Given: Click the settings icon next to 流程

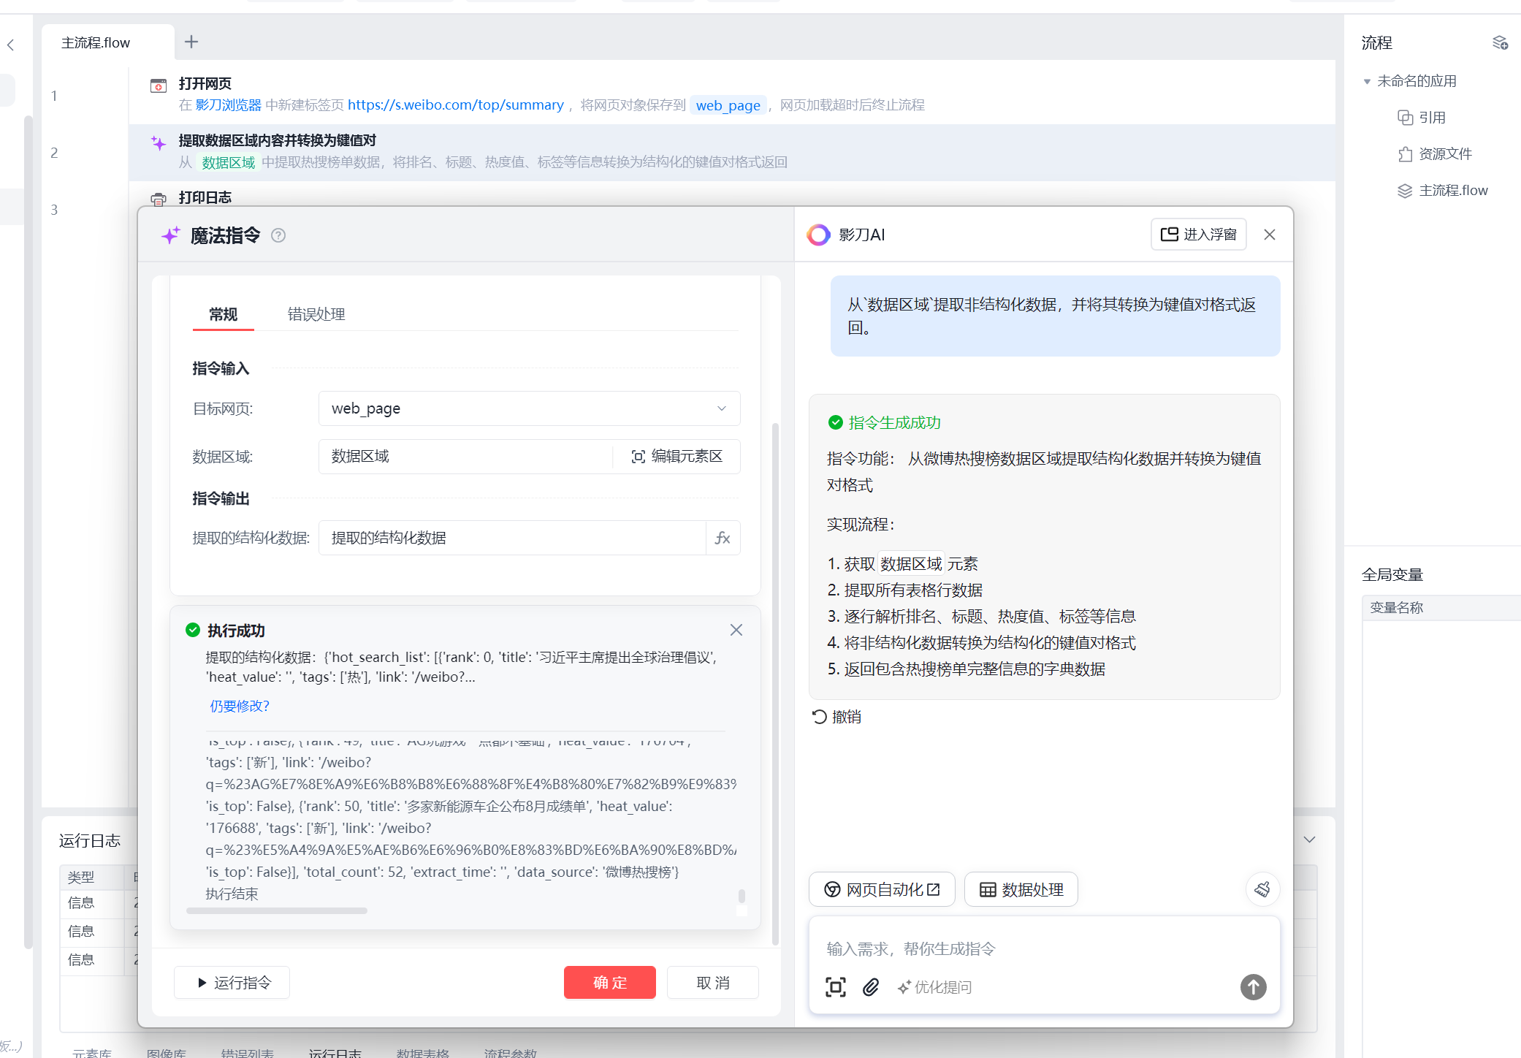Looking at the screenshot, I should [1500, 43].
